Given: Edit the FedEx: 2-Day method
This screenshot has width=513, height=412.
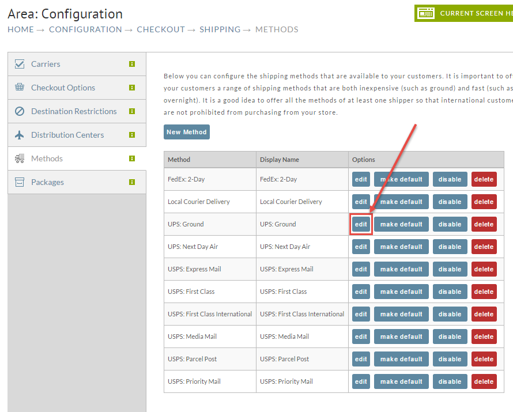Looking at the screenshot, I should click(x=361, y=179).
